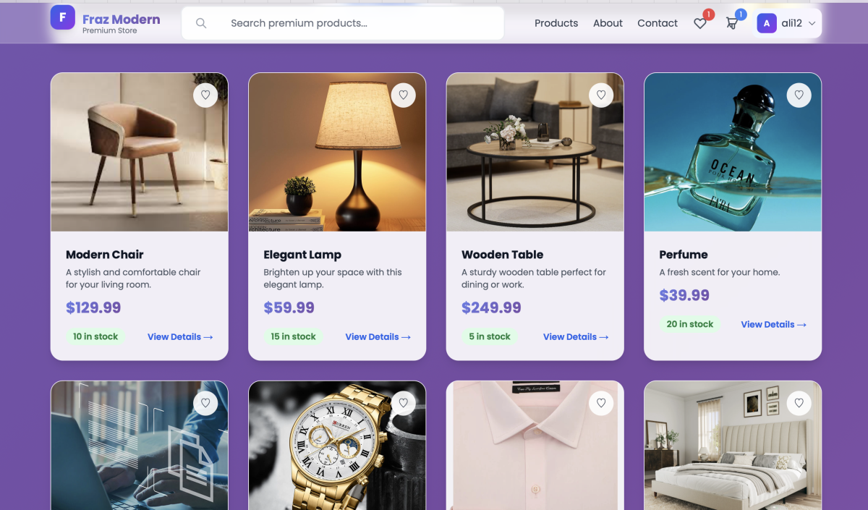Click the purple user avatar icon

click(x=767, y=23)
